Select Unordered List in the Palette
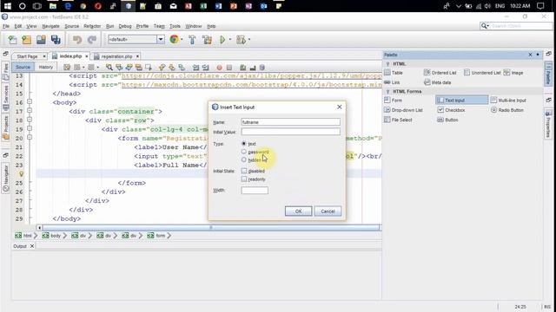The width and height of the screenshot is (556, 312). (482, 73)
